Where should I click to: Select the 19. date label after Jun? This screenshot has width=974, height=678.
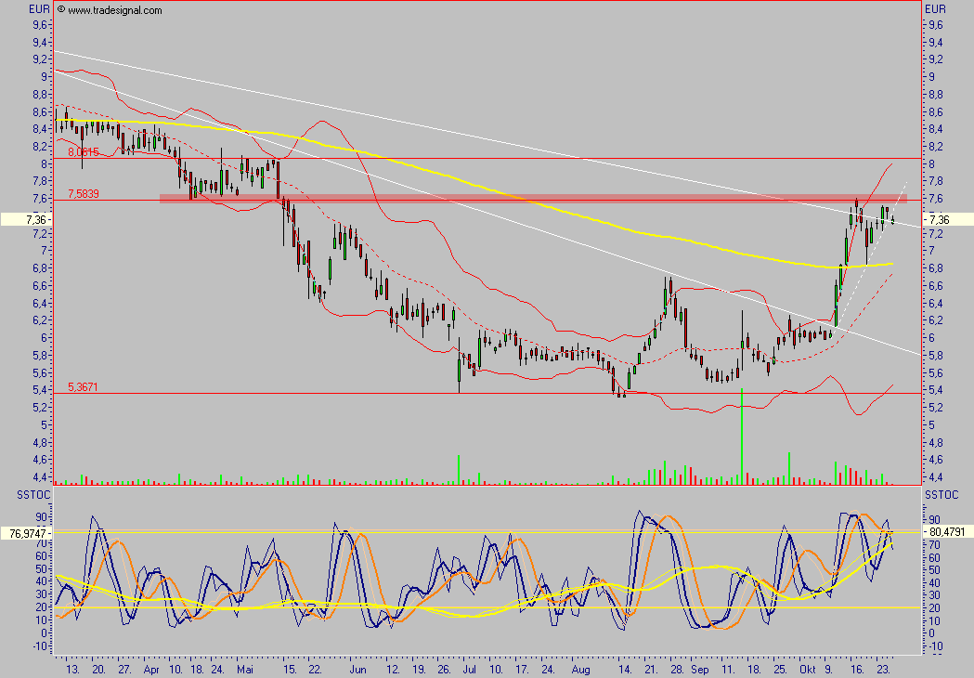(x=419, y=670)
